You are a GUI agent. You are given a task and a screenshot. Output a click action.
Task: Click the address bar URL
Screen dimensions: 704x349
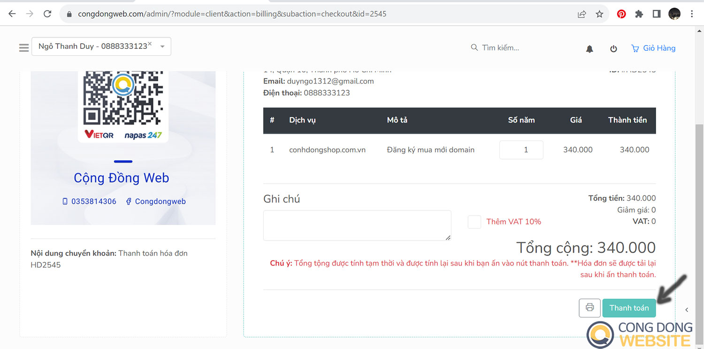coord(232,14)
